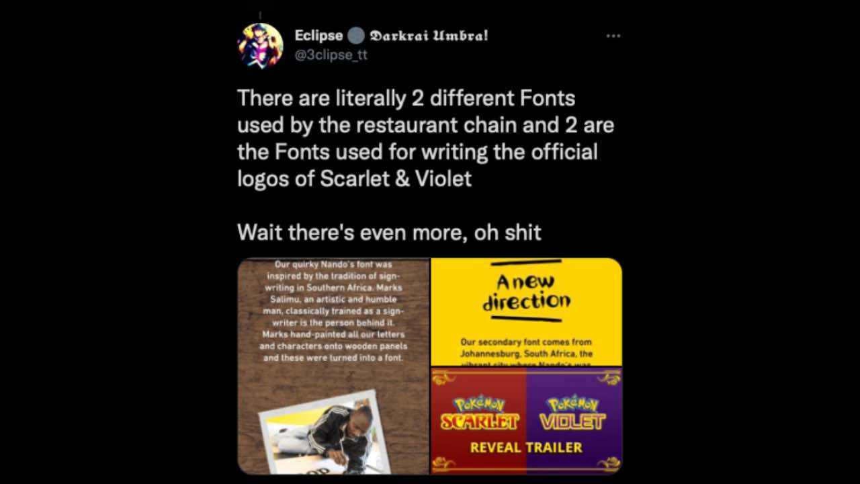Click the tweet text about 2 different Fonts
The width and height of the screenshot is (860, 484).
coord(425,138)
